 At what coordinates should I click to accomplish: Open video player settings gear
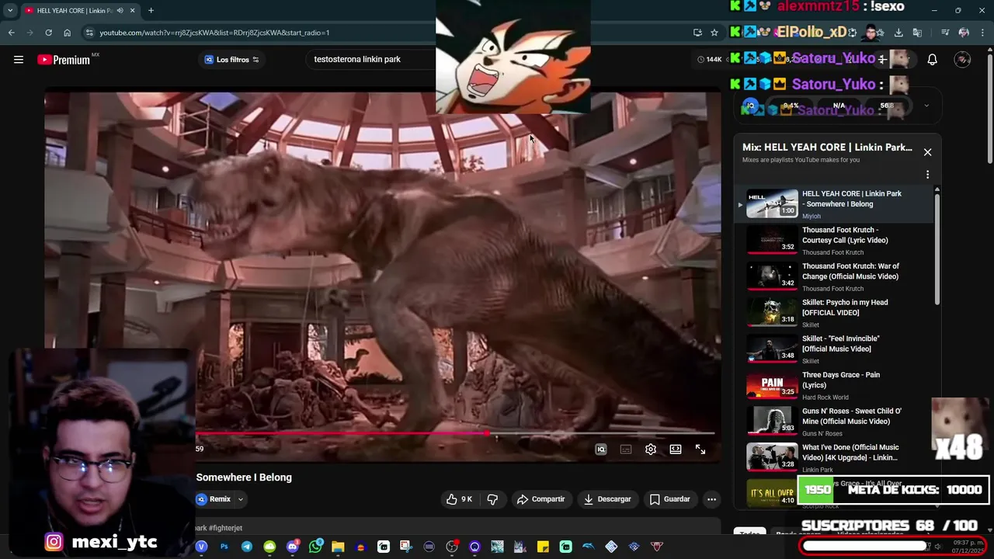click(651, 450)
